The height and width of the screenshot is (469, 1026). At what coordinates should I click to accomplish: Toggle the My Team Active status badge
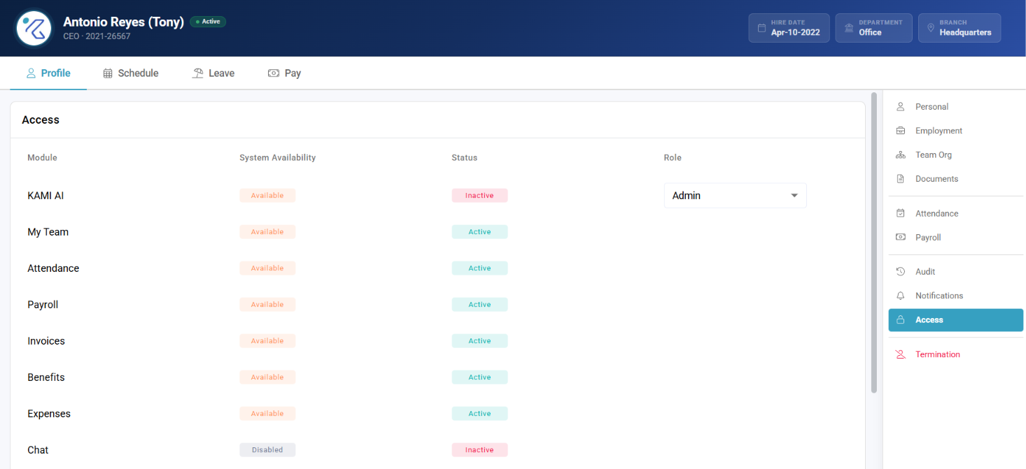[x=479, y=232]
